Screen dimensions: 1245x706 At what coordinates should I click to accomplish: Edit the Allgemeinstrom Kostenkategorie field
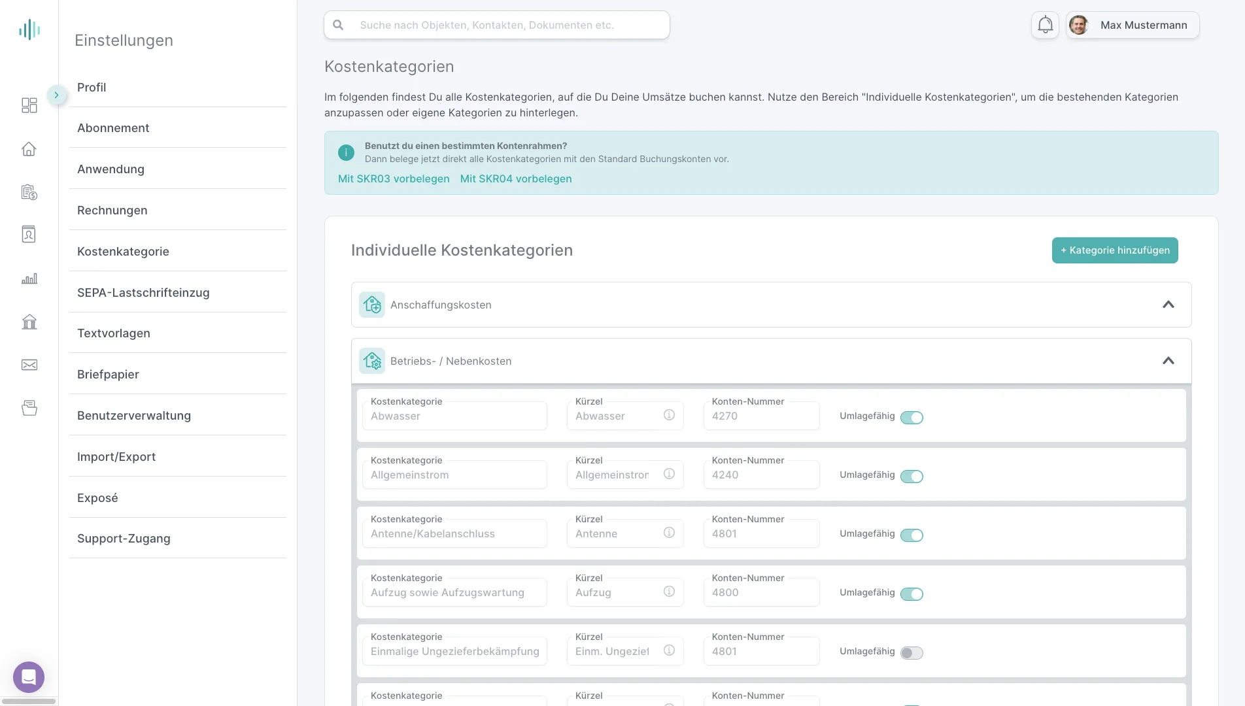(x=454, y=475)
